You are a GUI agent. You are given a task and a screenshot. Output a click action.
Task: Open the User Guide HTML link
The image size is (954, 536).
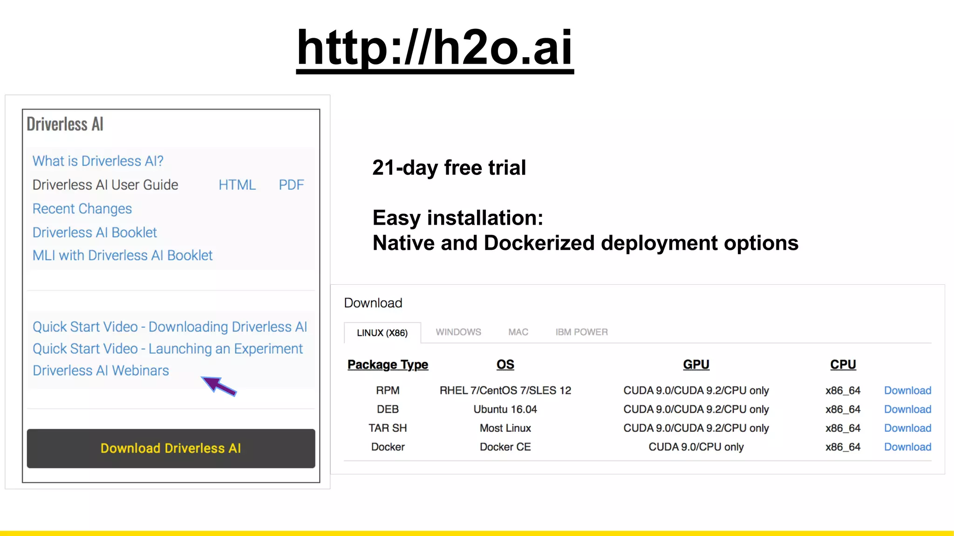click(x=237, y=185)
